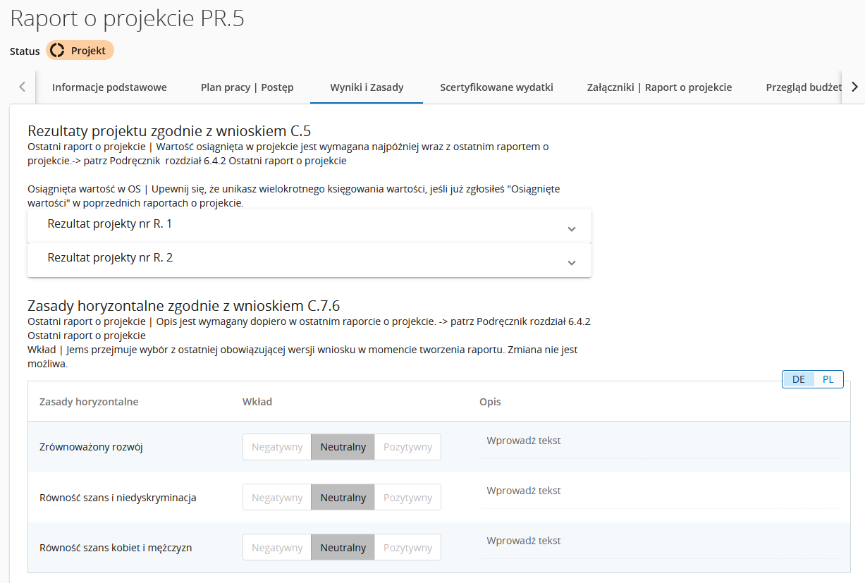
Task: Choose Neutralny for Równość szans i niedyskryminacja
Action: pos(343,497)
